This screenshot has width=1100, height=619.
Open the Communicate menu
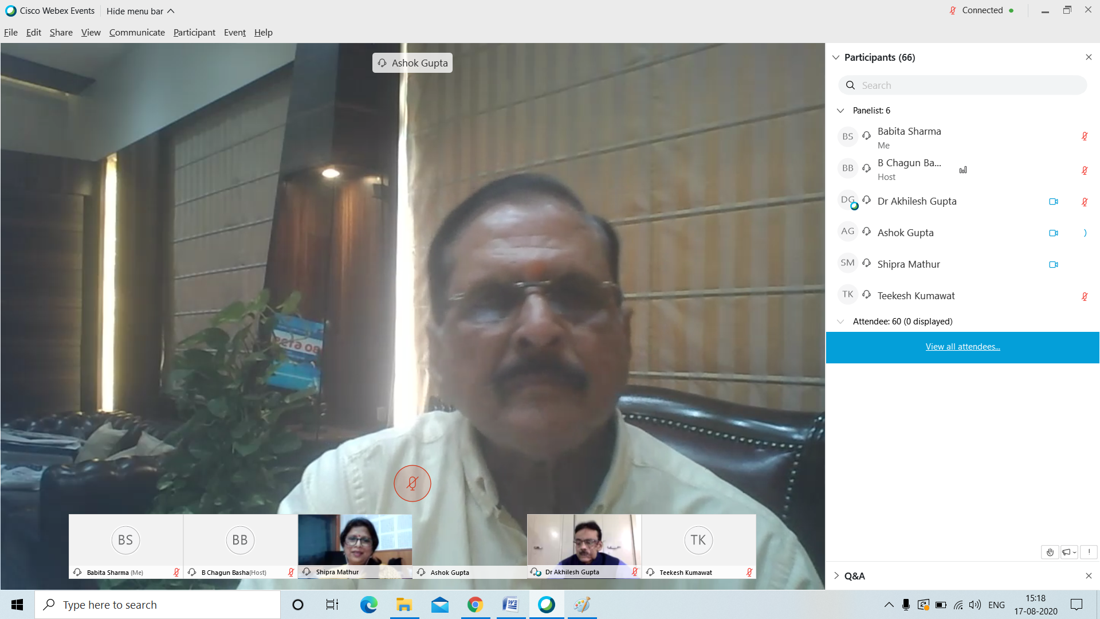[x=137, y=33]
